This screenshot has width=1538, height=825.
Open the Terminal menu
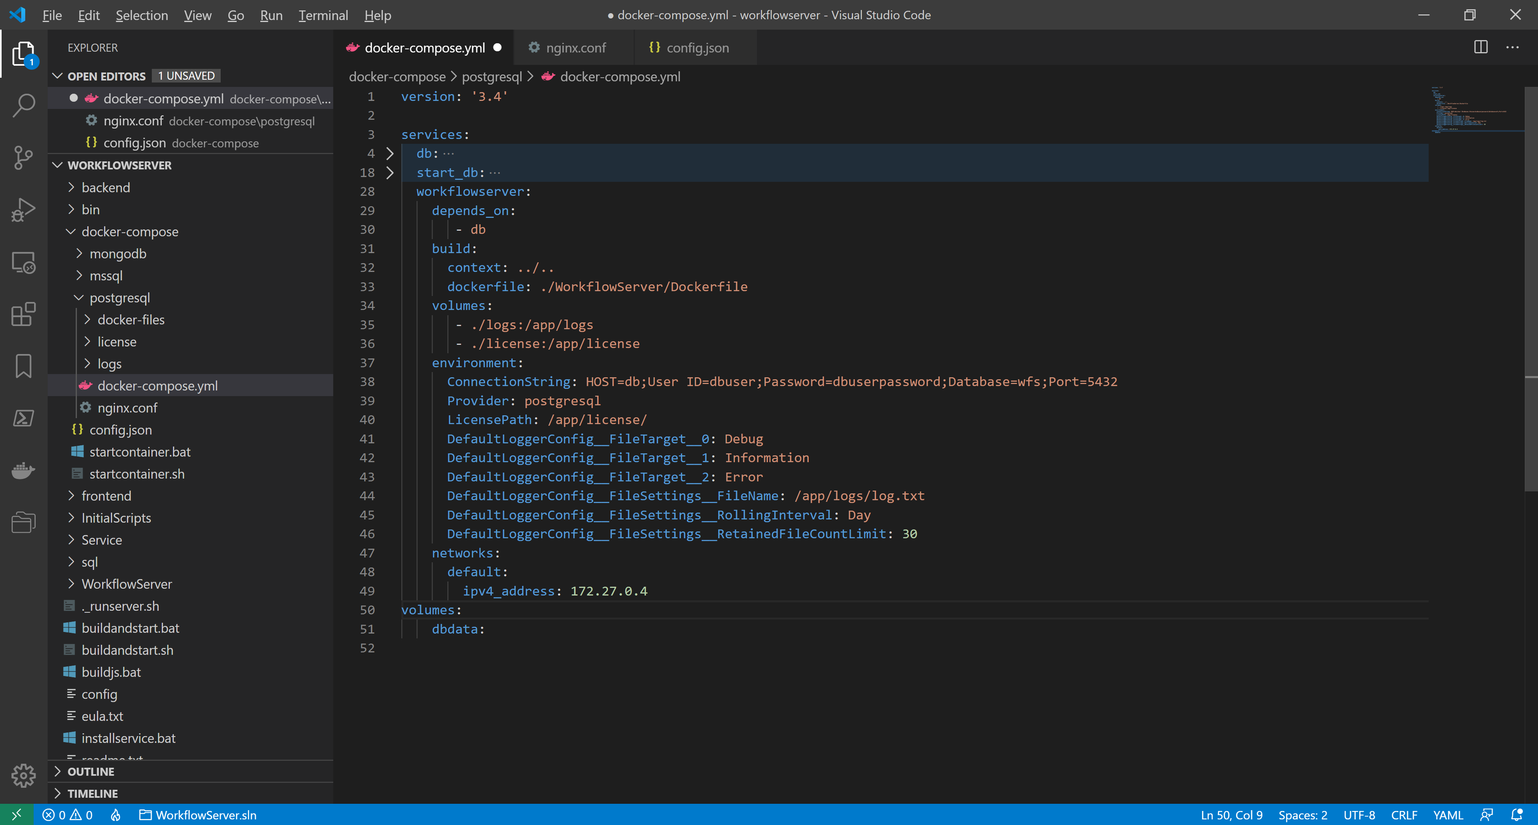pos(323,15)
